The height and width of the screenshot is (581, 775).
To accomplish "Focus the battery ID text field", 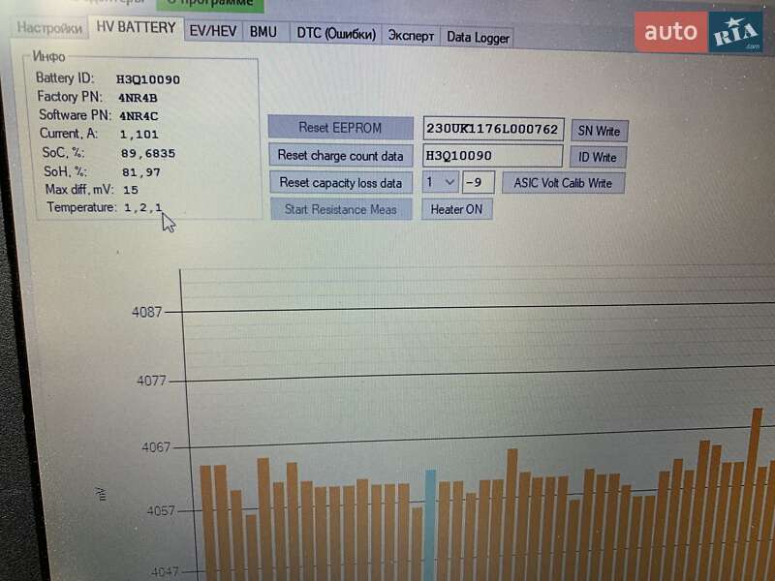I will click(492, 156).
